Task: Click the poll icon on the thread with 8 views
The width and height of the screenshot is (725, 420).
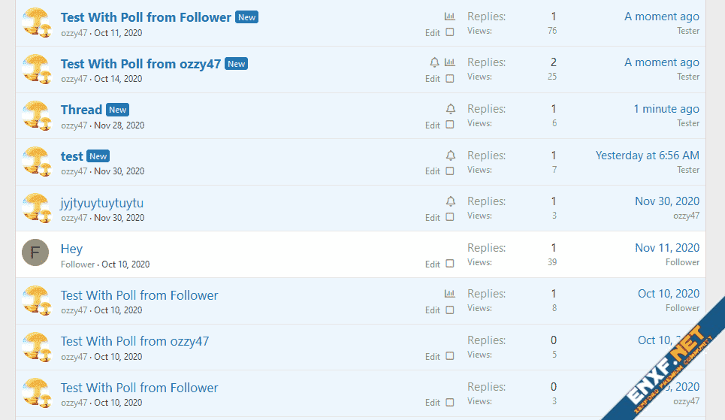Action: pyautogui.click(x=450, y=294)
